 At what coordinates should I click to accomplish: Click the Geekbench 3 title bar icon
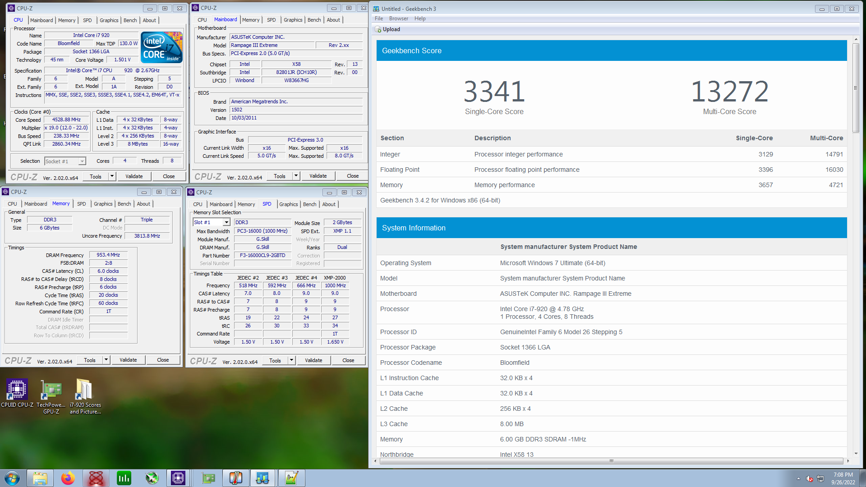(x=376, y=9)
